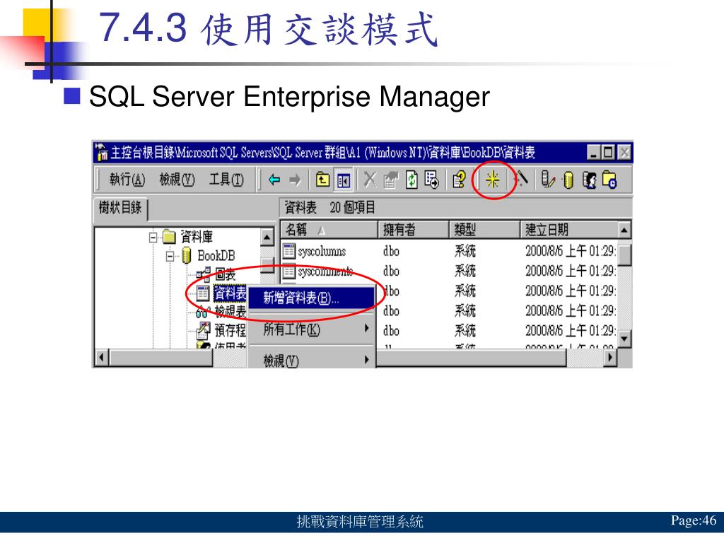Viewport: 724px width, 543px height.
Task: Click the list pane scroll down arrow
Action: click(625, 339)
